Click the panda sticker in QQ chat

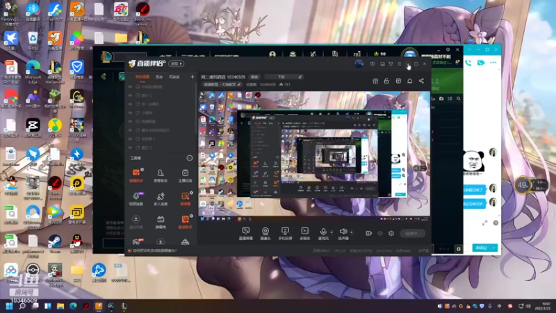point(474,162)
